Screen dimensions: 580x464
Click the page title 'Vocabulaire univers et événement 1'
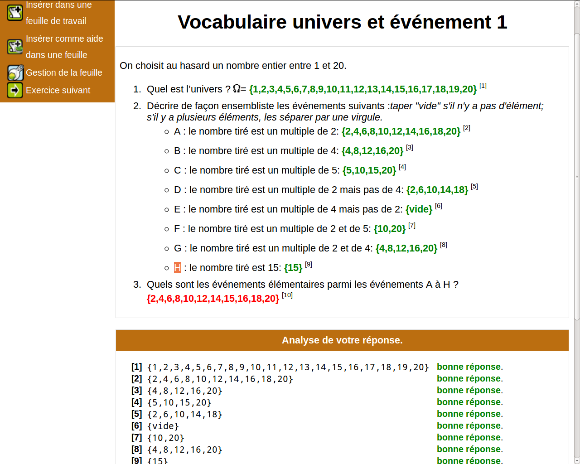(342, 22)
